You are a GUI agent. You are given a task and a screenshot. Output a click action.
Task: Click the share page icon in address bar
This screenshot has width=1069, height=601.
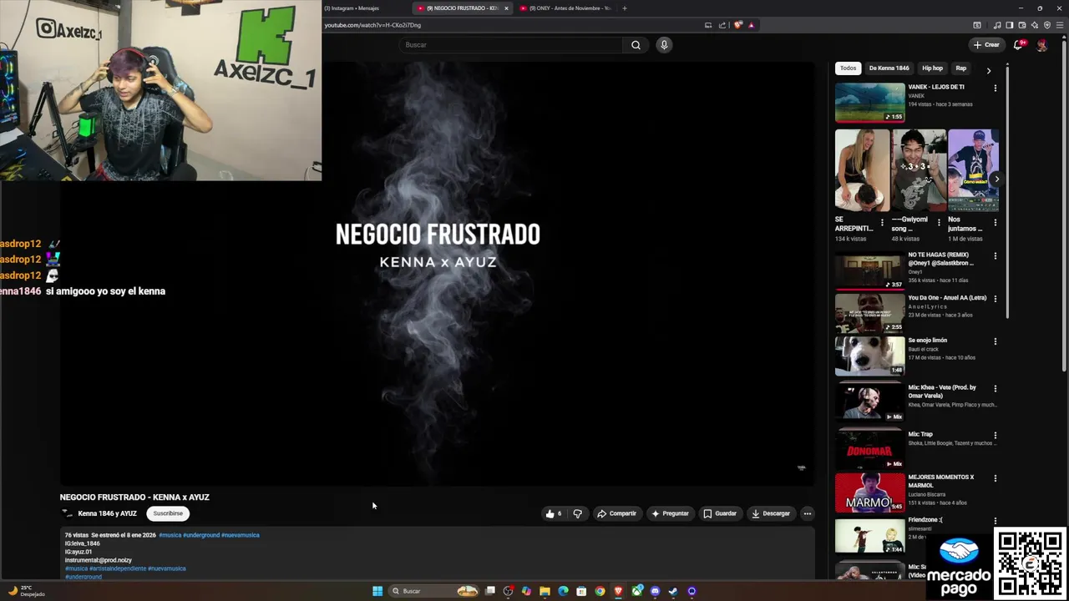(722, 25)
